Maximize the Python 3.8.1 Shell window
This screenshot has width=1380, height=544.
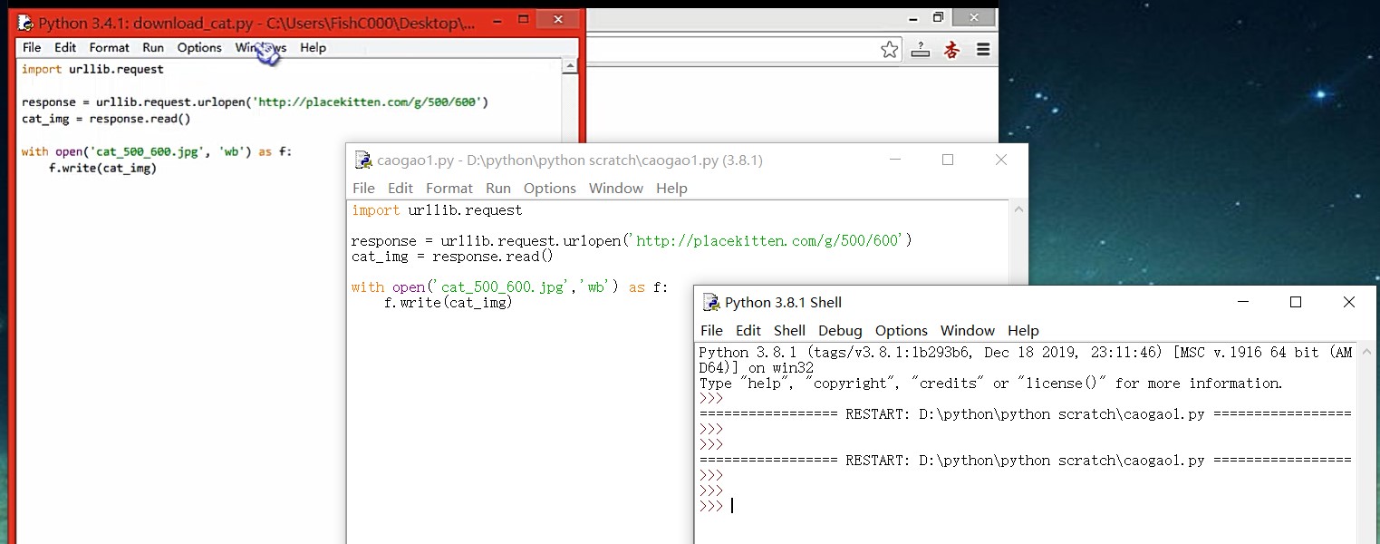click(x=1296, y=302)
